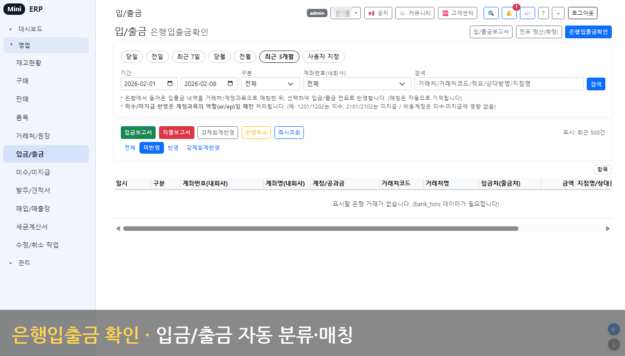Click the red 지출보고서 button
This screenshot has width=625, height=356.
click(x=177, y=133)
